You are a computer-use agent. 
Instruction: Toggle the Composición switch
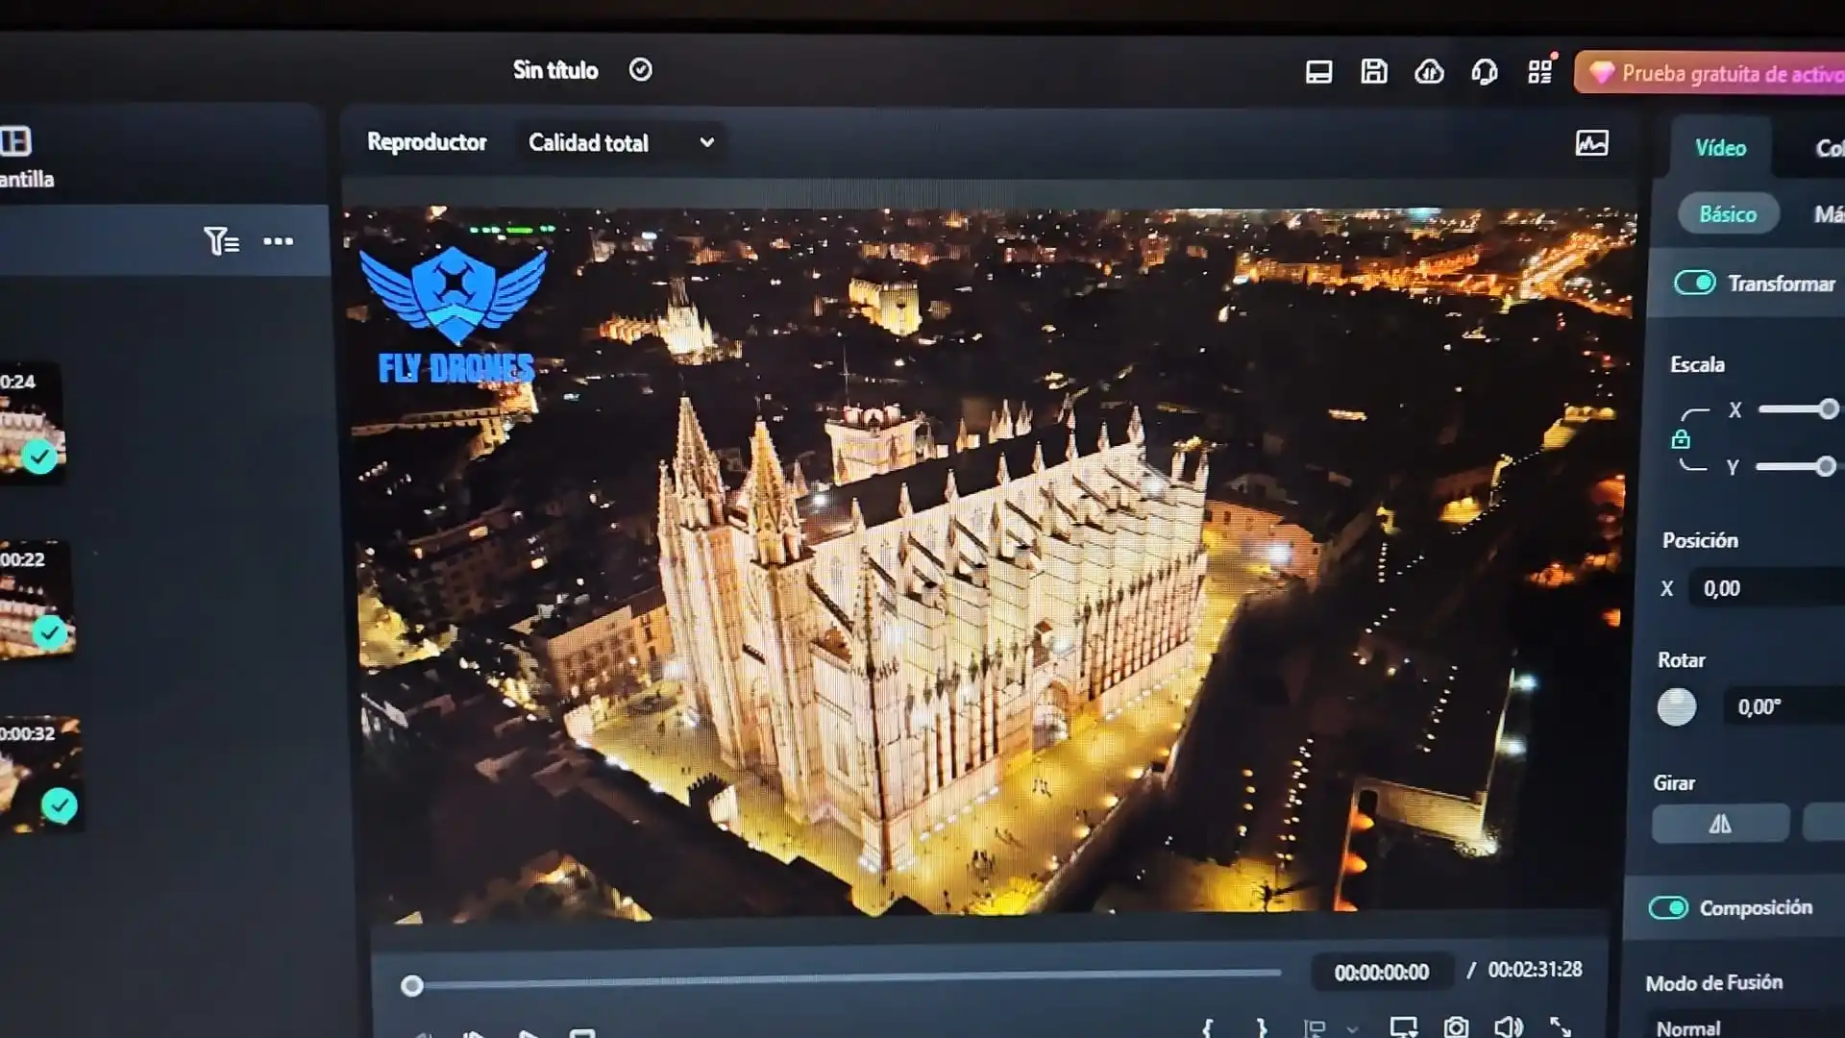[x=1668, y=907]
